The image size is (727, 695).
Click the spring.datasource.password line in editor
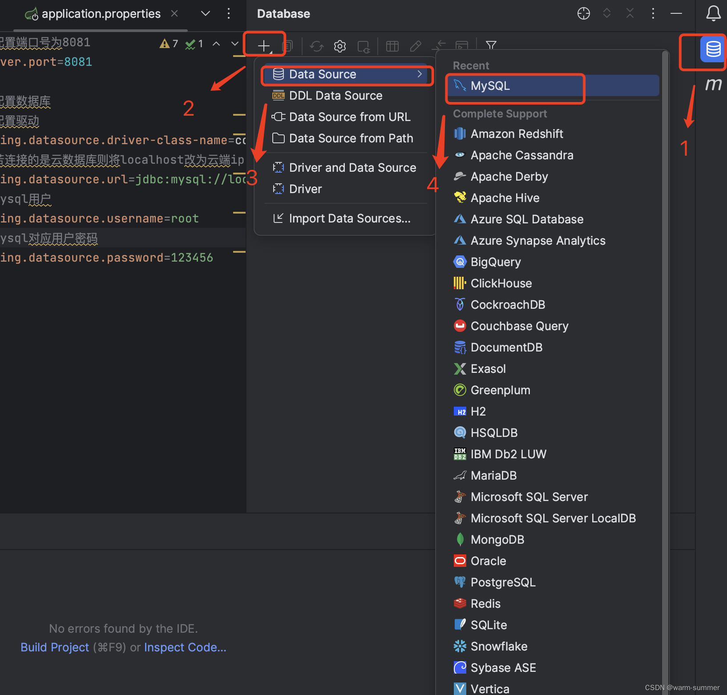(x=107, y=258)
